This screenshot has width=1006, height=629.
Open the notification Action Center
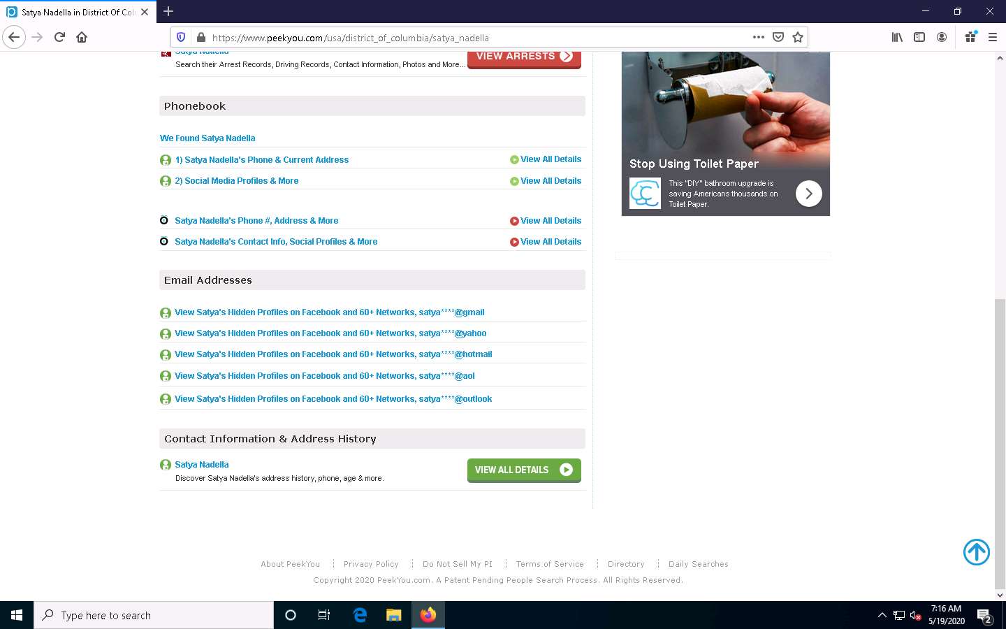(984, 616)
